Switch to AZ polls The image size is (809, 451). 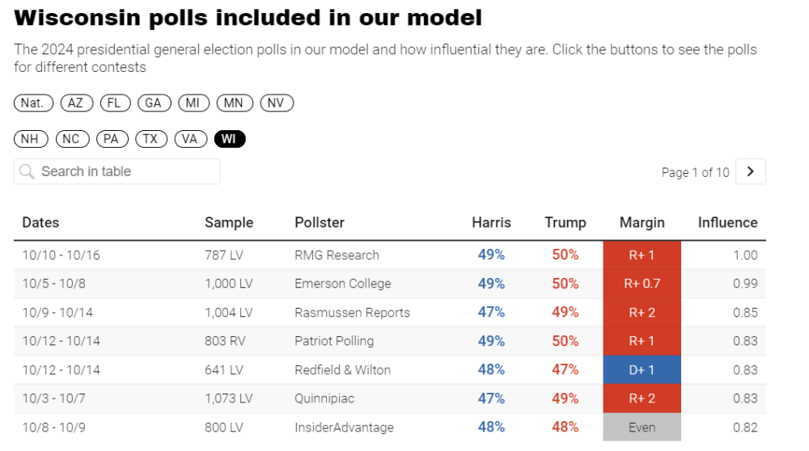point(76,103)
